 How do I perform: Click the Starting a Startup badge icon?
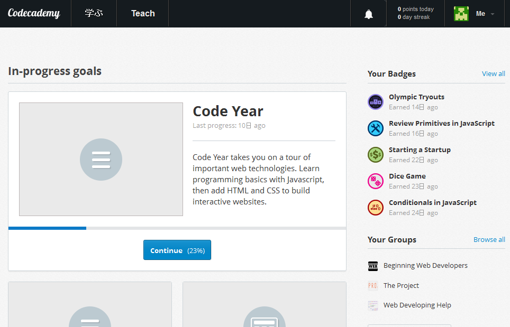(x=375, y=155)
